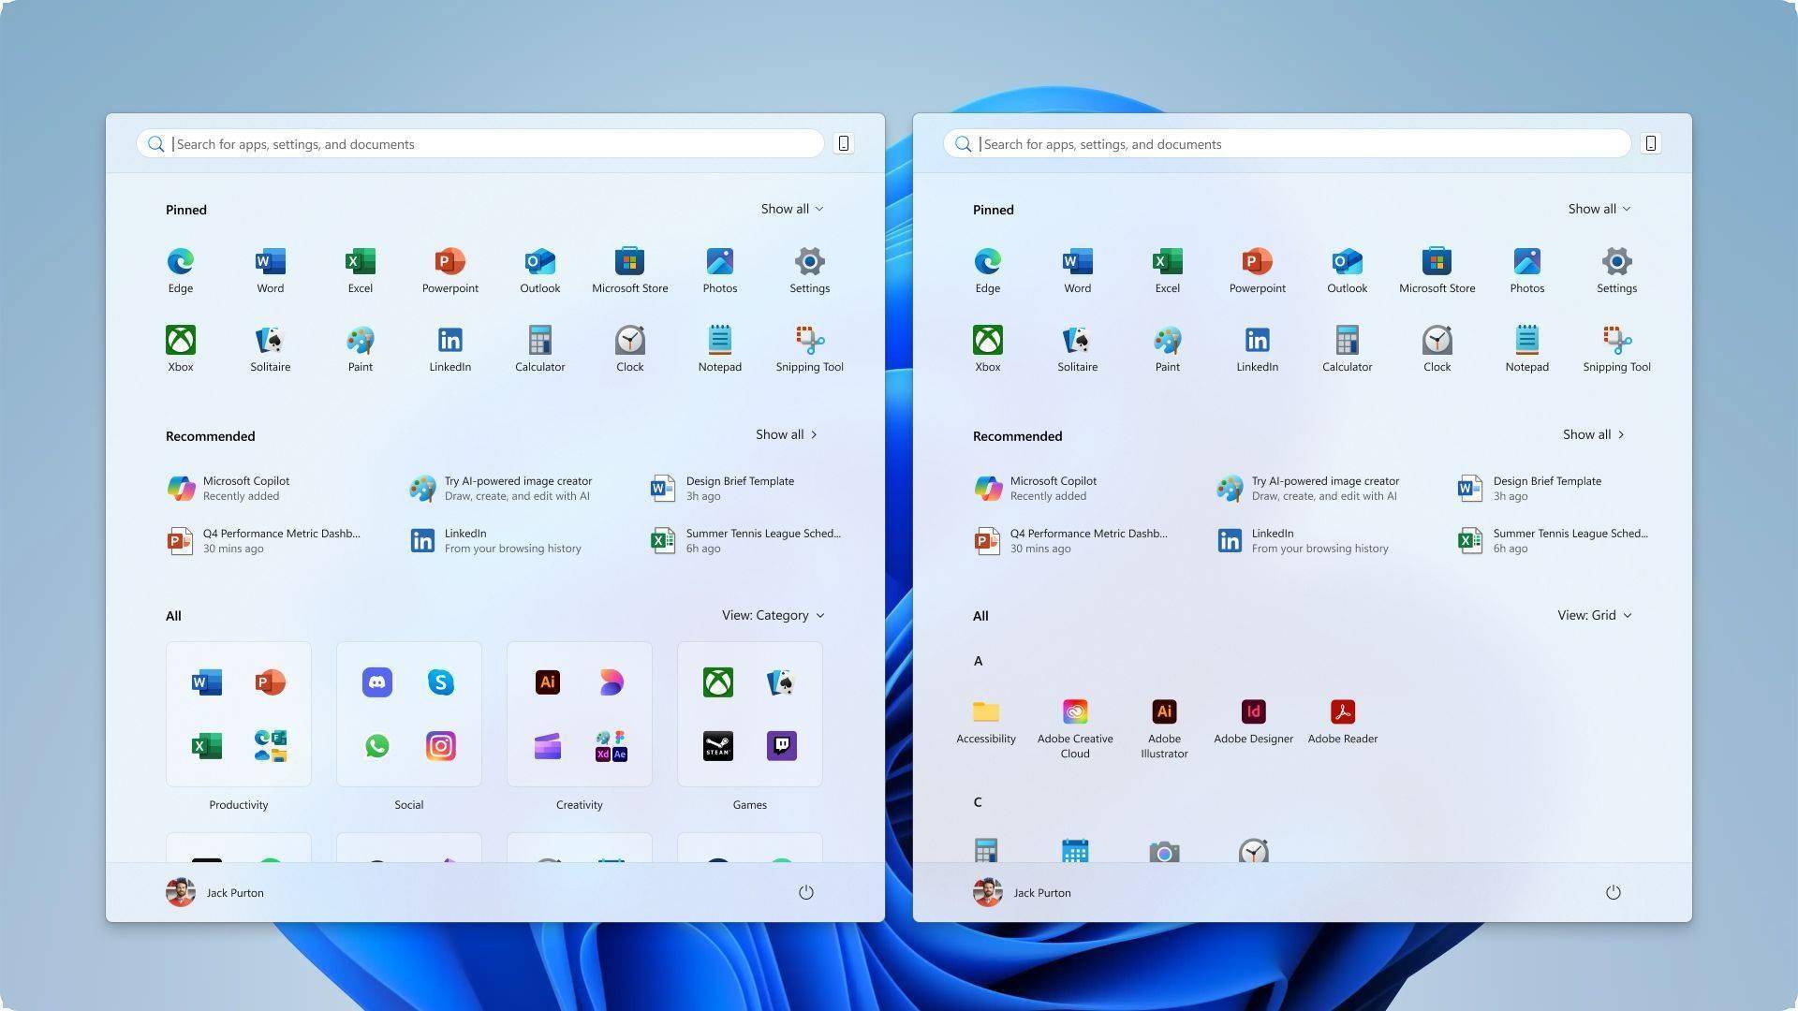
Task: Launch Adobe Illustrator from the All list
Action: point(1164,711)
